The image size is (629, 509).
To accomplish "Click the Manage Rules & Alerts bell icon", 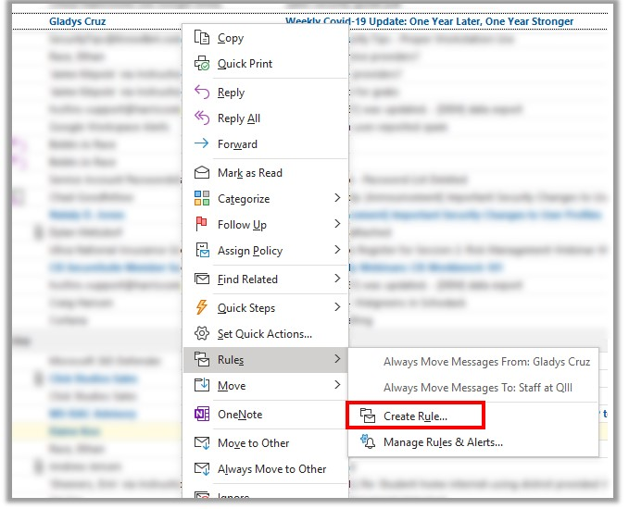I will pos(368,441).
